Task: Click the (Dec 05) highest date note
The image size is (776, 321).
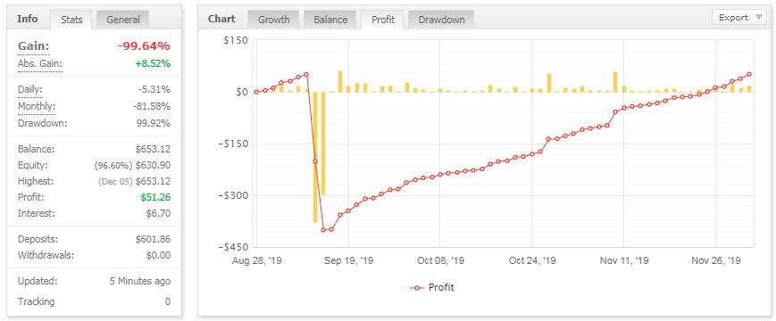Action: click(116, 182)
